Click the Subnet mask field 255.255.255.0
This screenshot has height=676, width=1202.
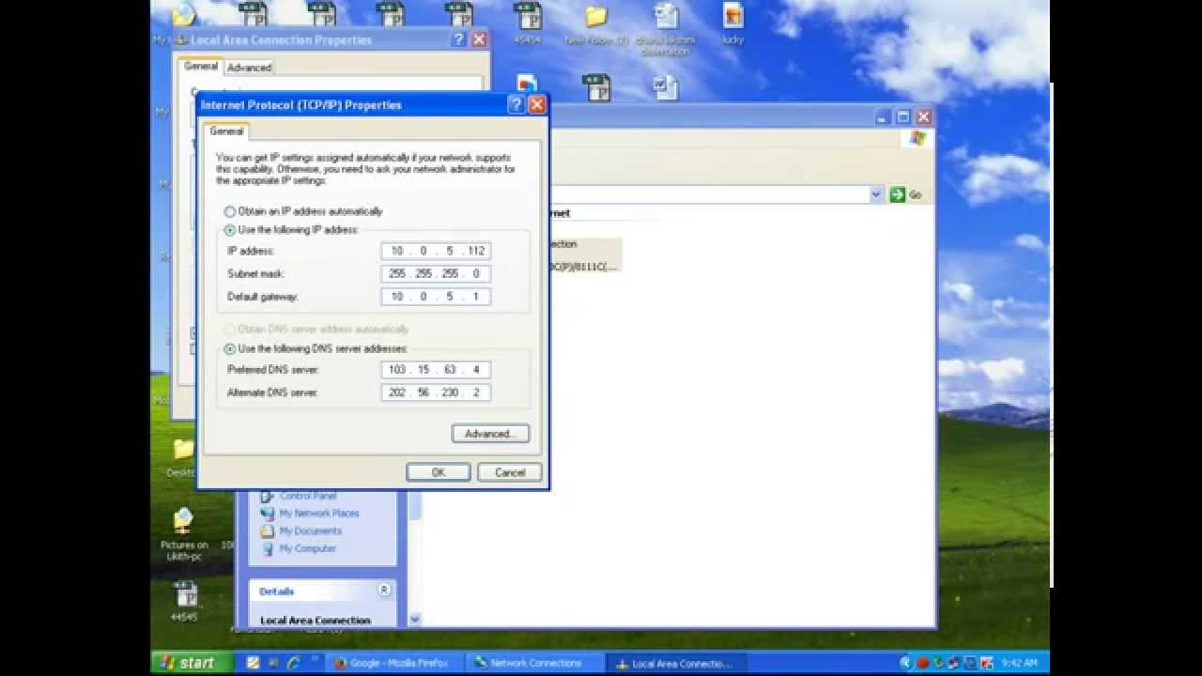coord(436,273)
